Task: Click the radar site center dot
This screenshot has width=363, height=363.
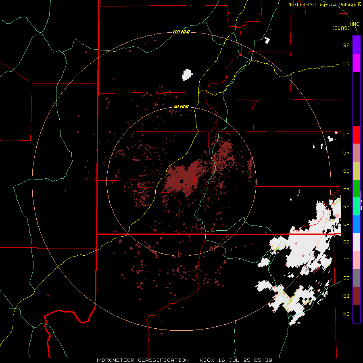Action: tap(181, 181)
